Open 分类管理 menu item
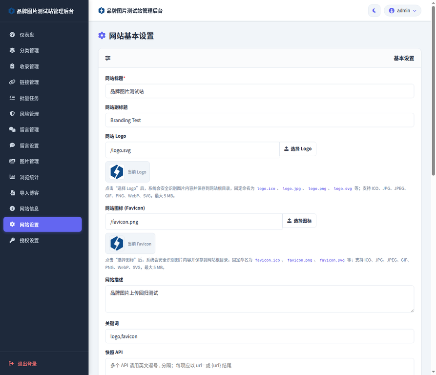 pyautogui.click(x=42, y=51)
